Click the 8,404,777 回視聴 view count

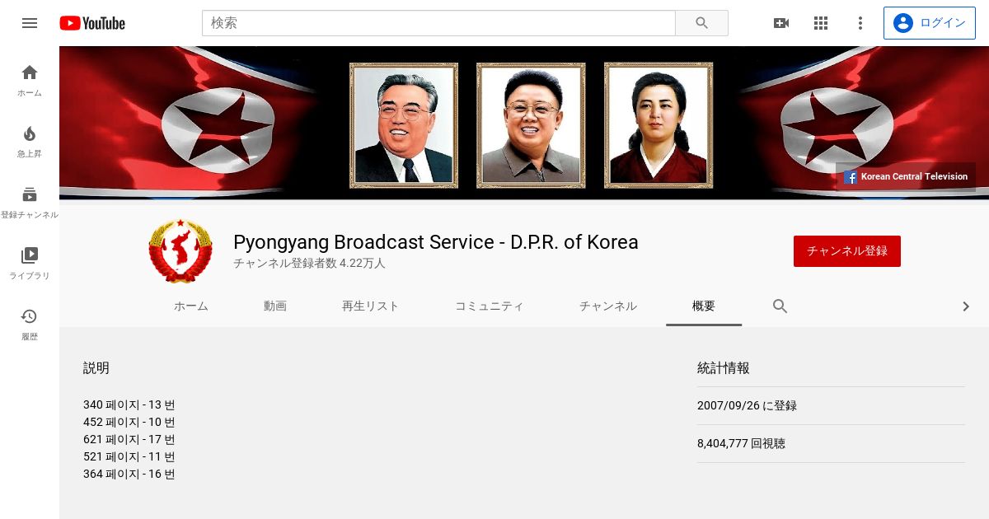coord(741,444)
